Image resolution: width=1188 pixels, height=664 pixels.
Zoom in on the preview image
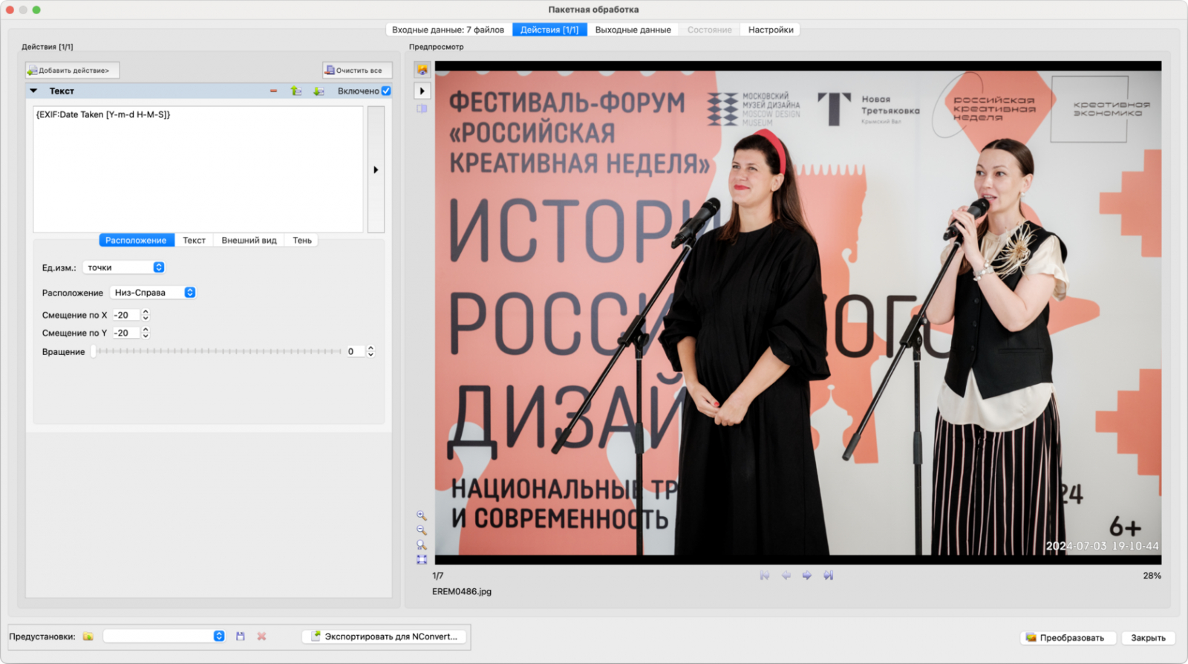(422, 515)
